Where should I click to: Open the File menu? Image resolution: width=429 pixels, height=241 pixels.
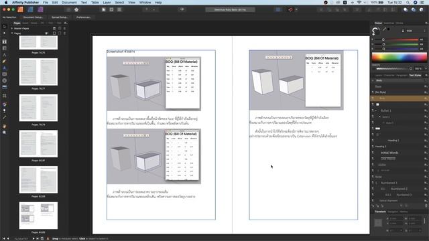point(46,3)
